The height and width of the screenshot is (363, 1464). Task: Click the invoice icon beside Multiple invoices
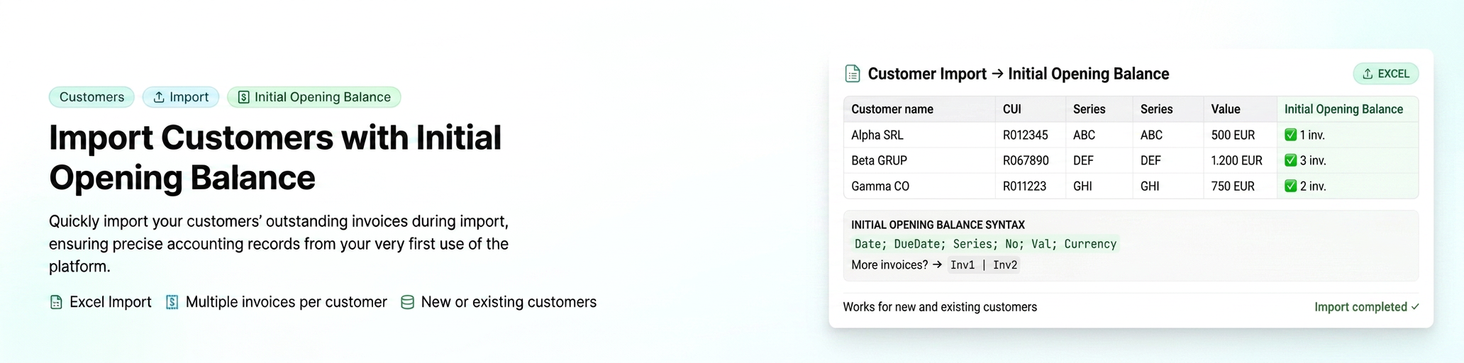tap(172, 302)
